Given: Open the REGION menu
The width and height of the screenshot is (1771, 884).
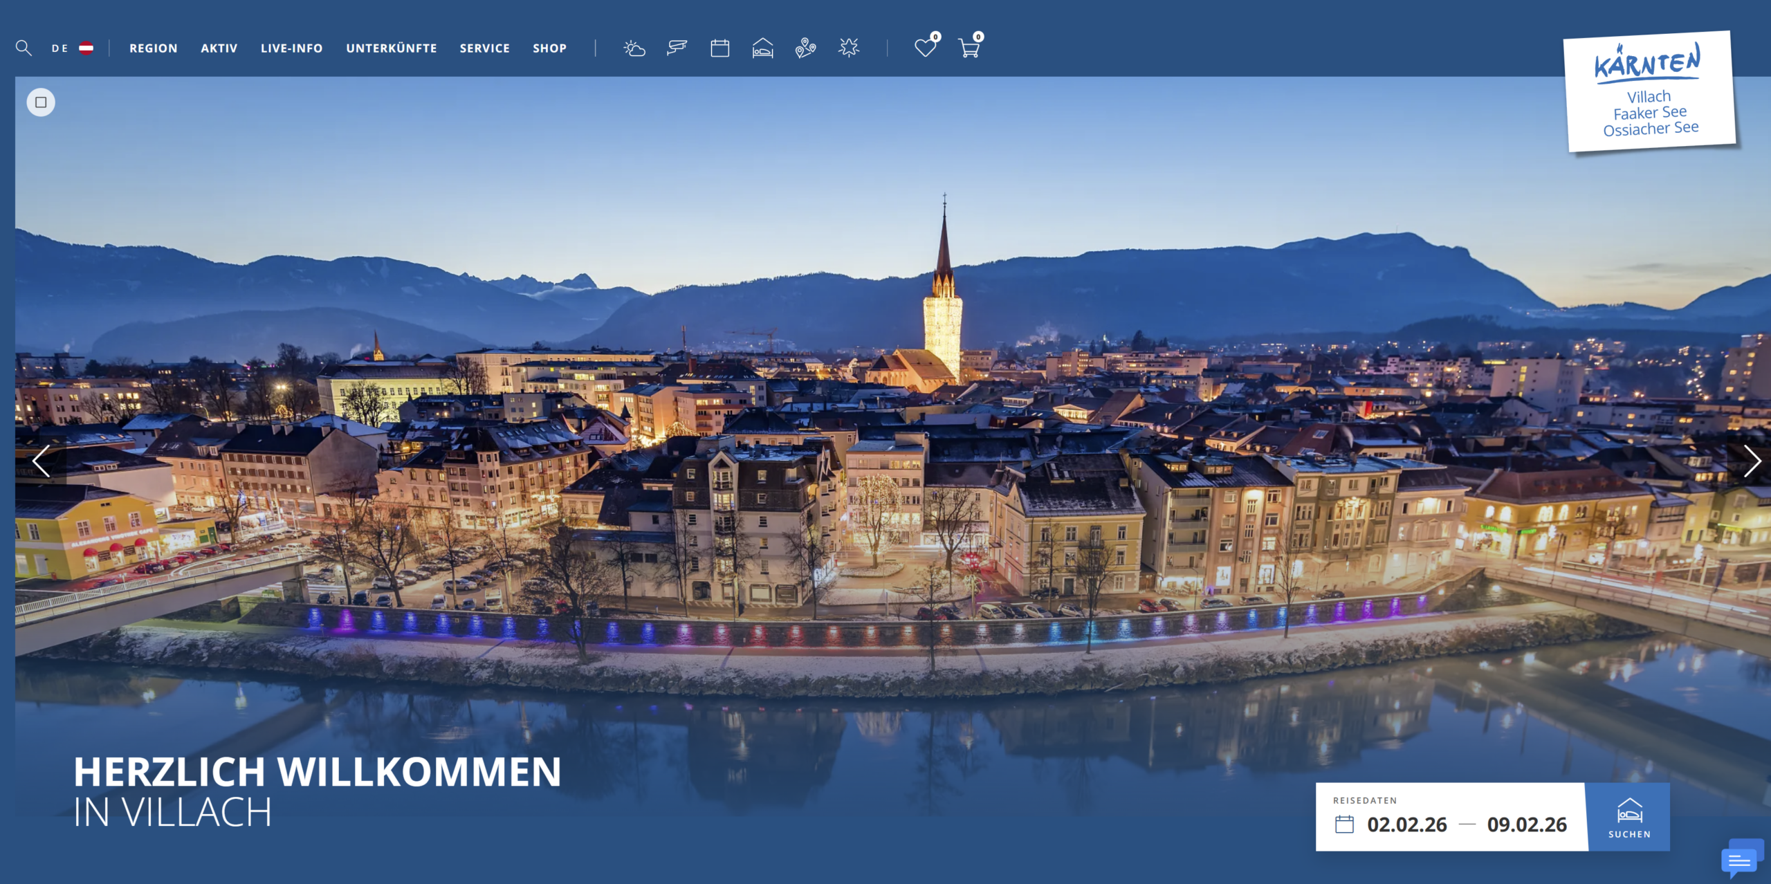Looking at the screenshot, I should pyautogui.click(x=154, y=48).
